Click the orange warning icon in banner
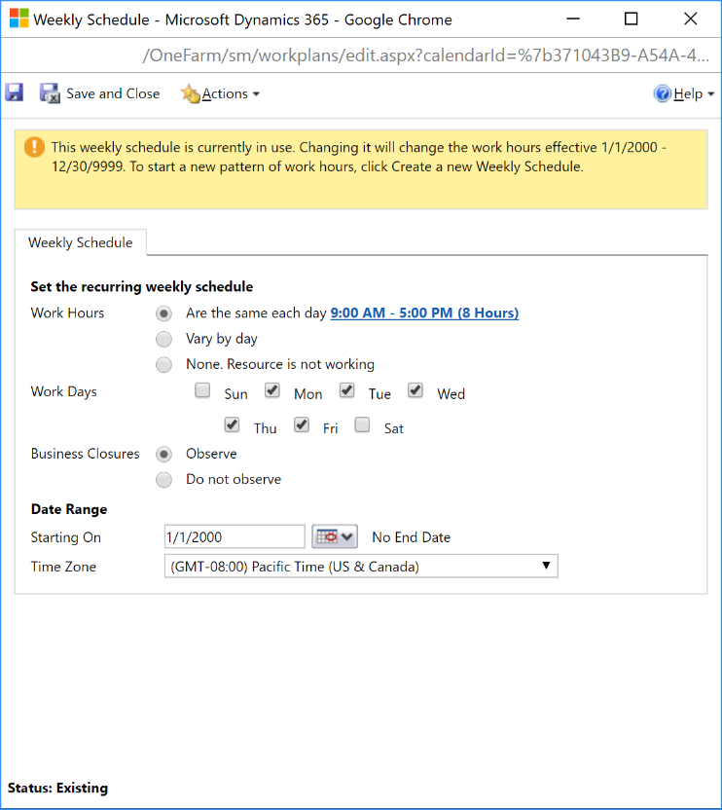The image size is (722, 810). coord(35,147)
